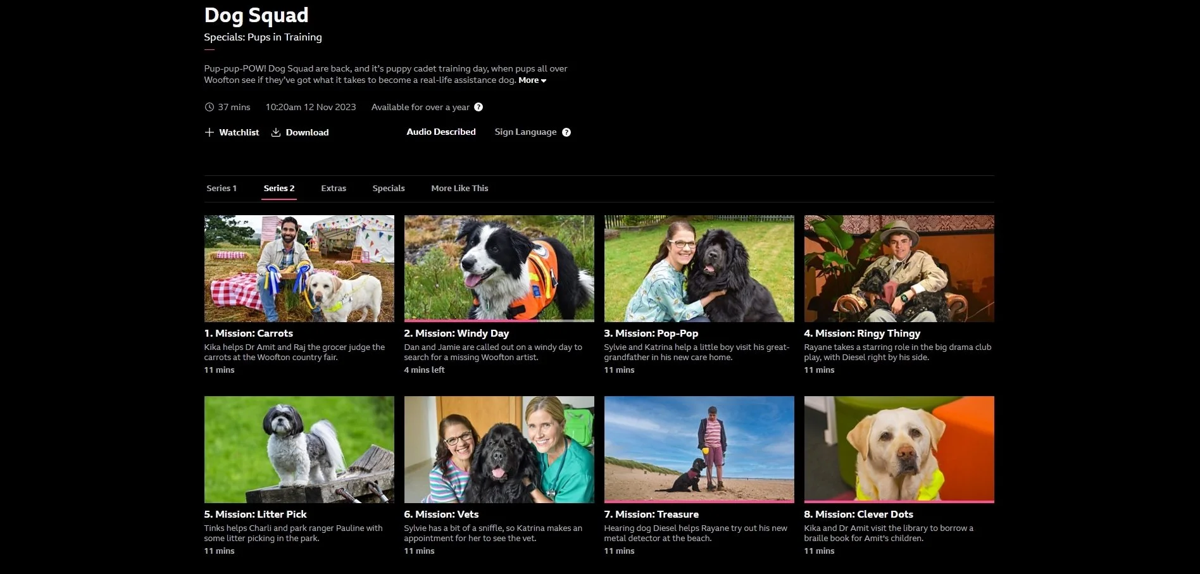Screen dimensions: 1200x574
Task: Switch to the Series 1 tab
Action: coord(222,188)
